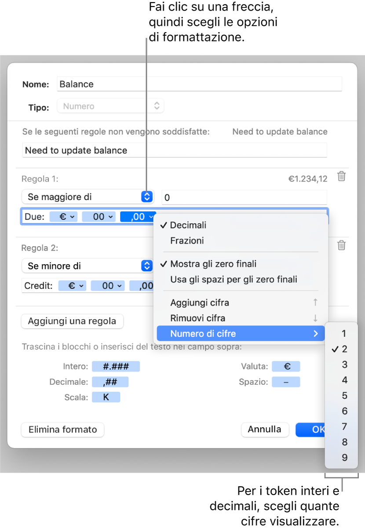The height and width of the screenshot is (532, 365).
Task: Select 5 in the digits submenu
Action: [x=345, y=396]
